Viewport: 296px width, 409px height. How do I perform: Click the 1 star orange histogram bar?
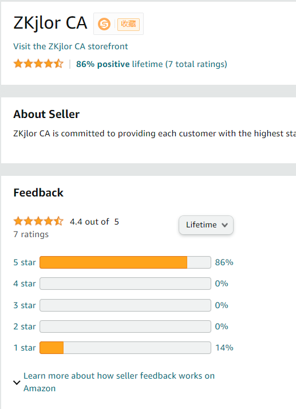pyautogui.click(x=52, y=348)
